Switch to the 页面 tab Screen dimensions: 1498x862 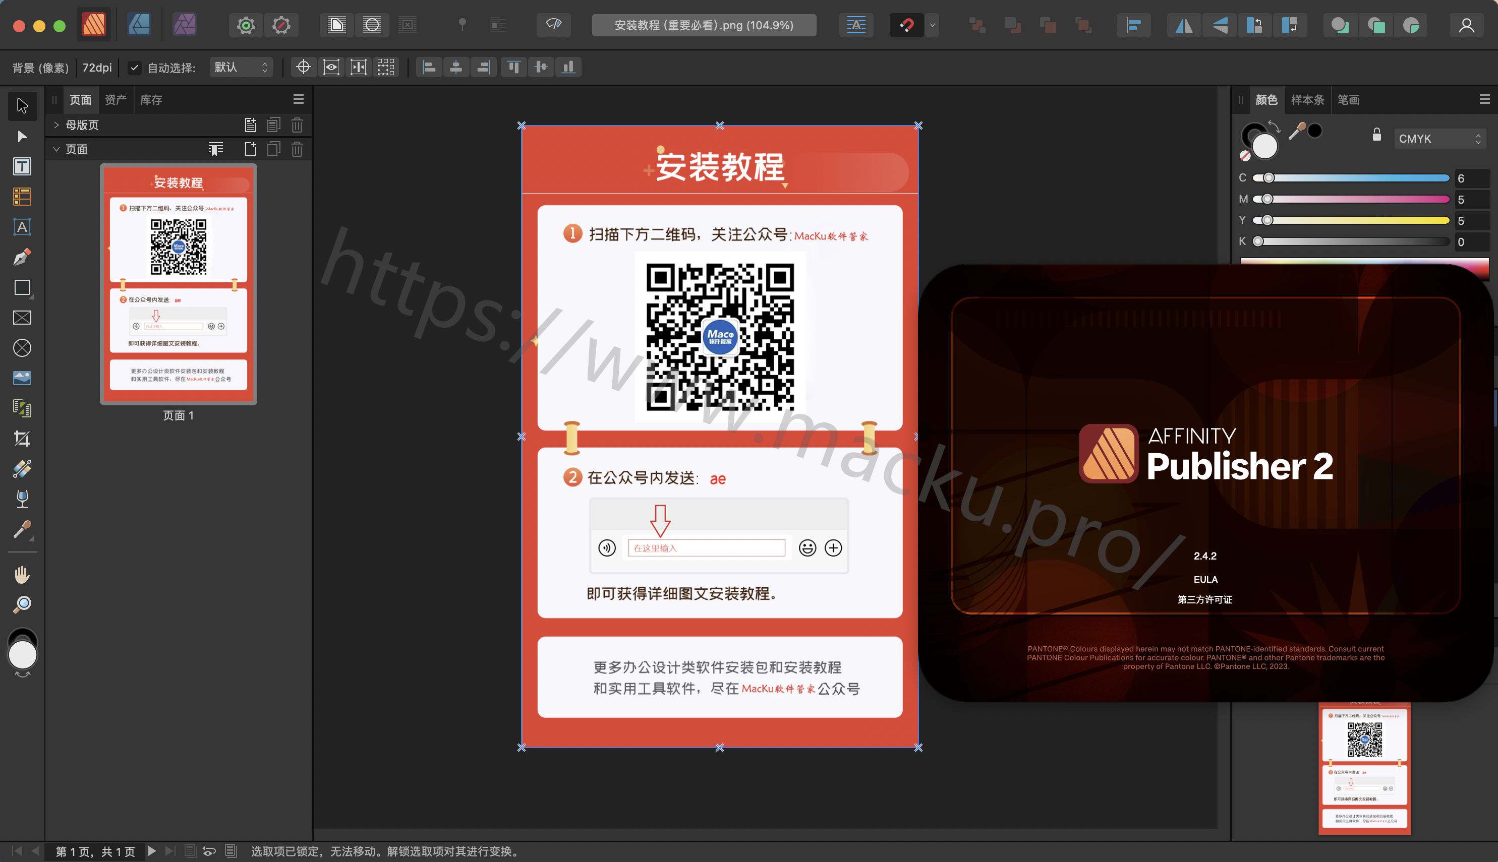pos(81,100)
